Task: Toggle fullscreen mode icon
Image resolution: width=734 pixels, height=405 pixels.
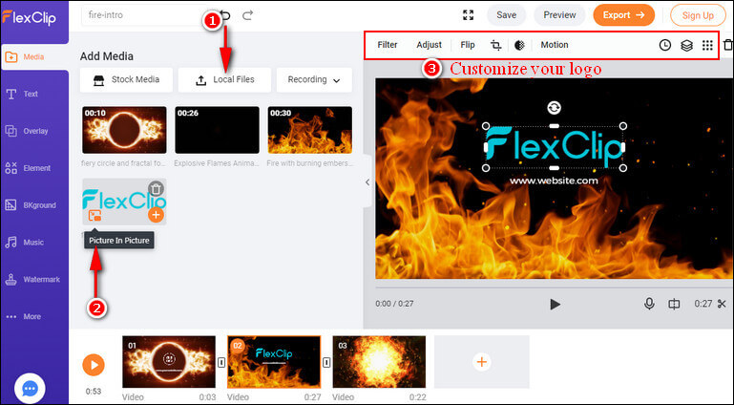Action: 468,15
